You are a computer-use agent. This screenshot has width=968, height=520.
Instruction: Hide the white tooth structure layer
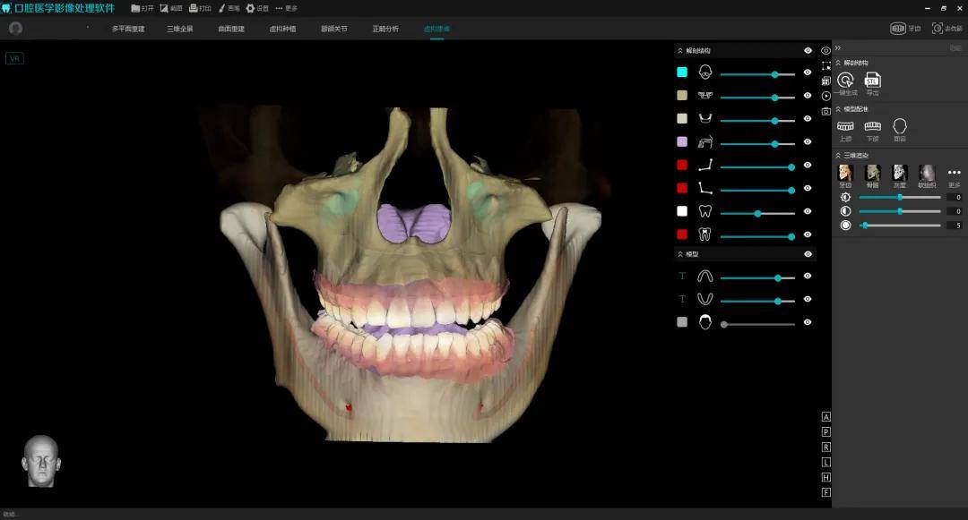click(x=808, y=212)
